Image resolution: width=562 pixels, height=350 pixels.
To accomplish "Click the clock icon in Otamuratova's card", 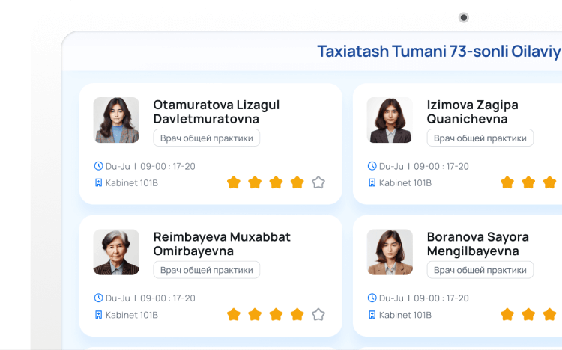I will 98,166.
